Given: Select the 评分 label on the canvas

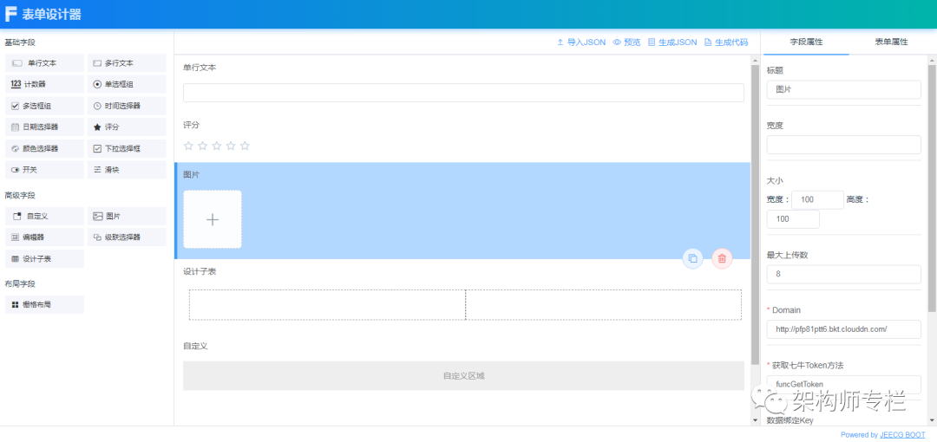Looking at the screenshot, I should [x=191, y=125].
